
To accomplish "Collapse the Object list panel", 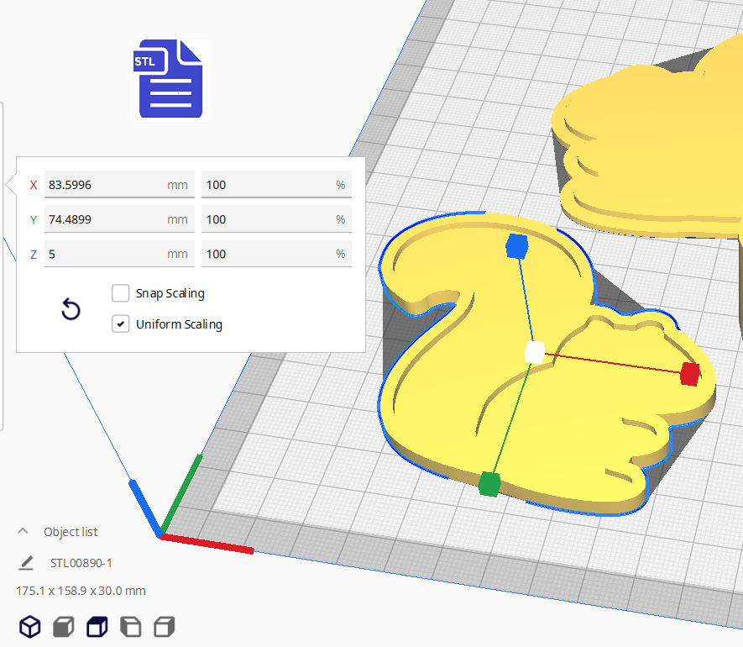I will (x=22, y=530).
